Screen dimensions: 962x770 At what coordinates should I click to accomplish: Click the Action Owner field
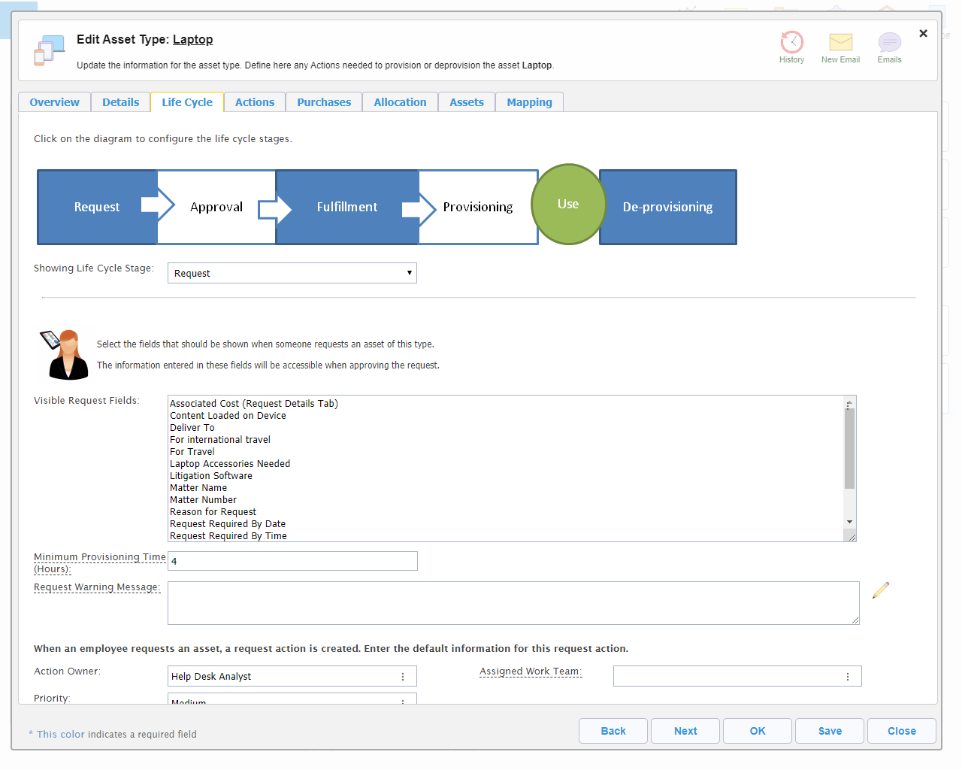coord(292,676)
